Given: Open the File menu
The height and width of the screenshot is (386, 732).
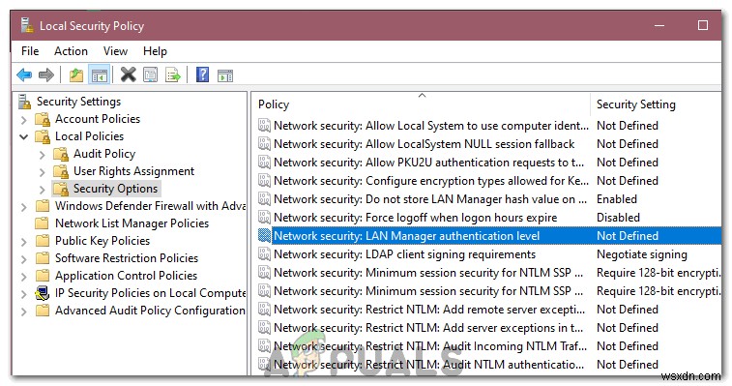Looking at the screenshot, I should point(30,51).
